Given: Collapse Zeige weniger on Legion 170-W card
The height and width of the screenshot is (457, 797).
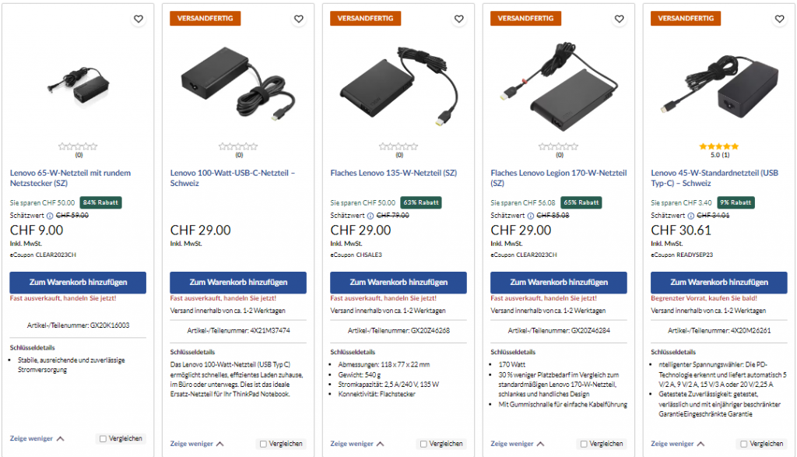Looking at the screenshot, I should pos(517,444).
